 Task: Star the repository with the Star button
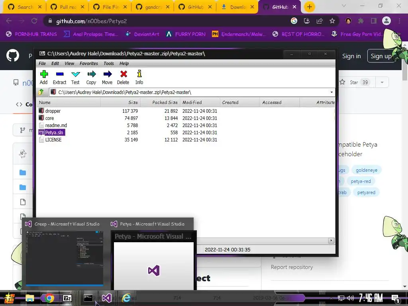[x=357, y=82]
